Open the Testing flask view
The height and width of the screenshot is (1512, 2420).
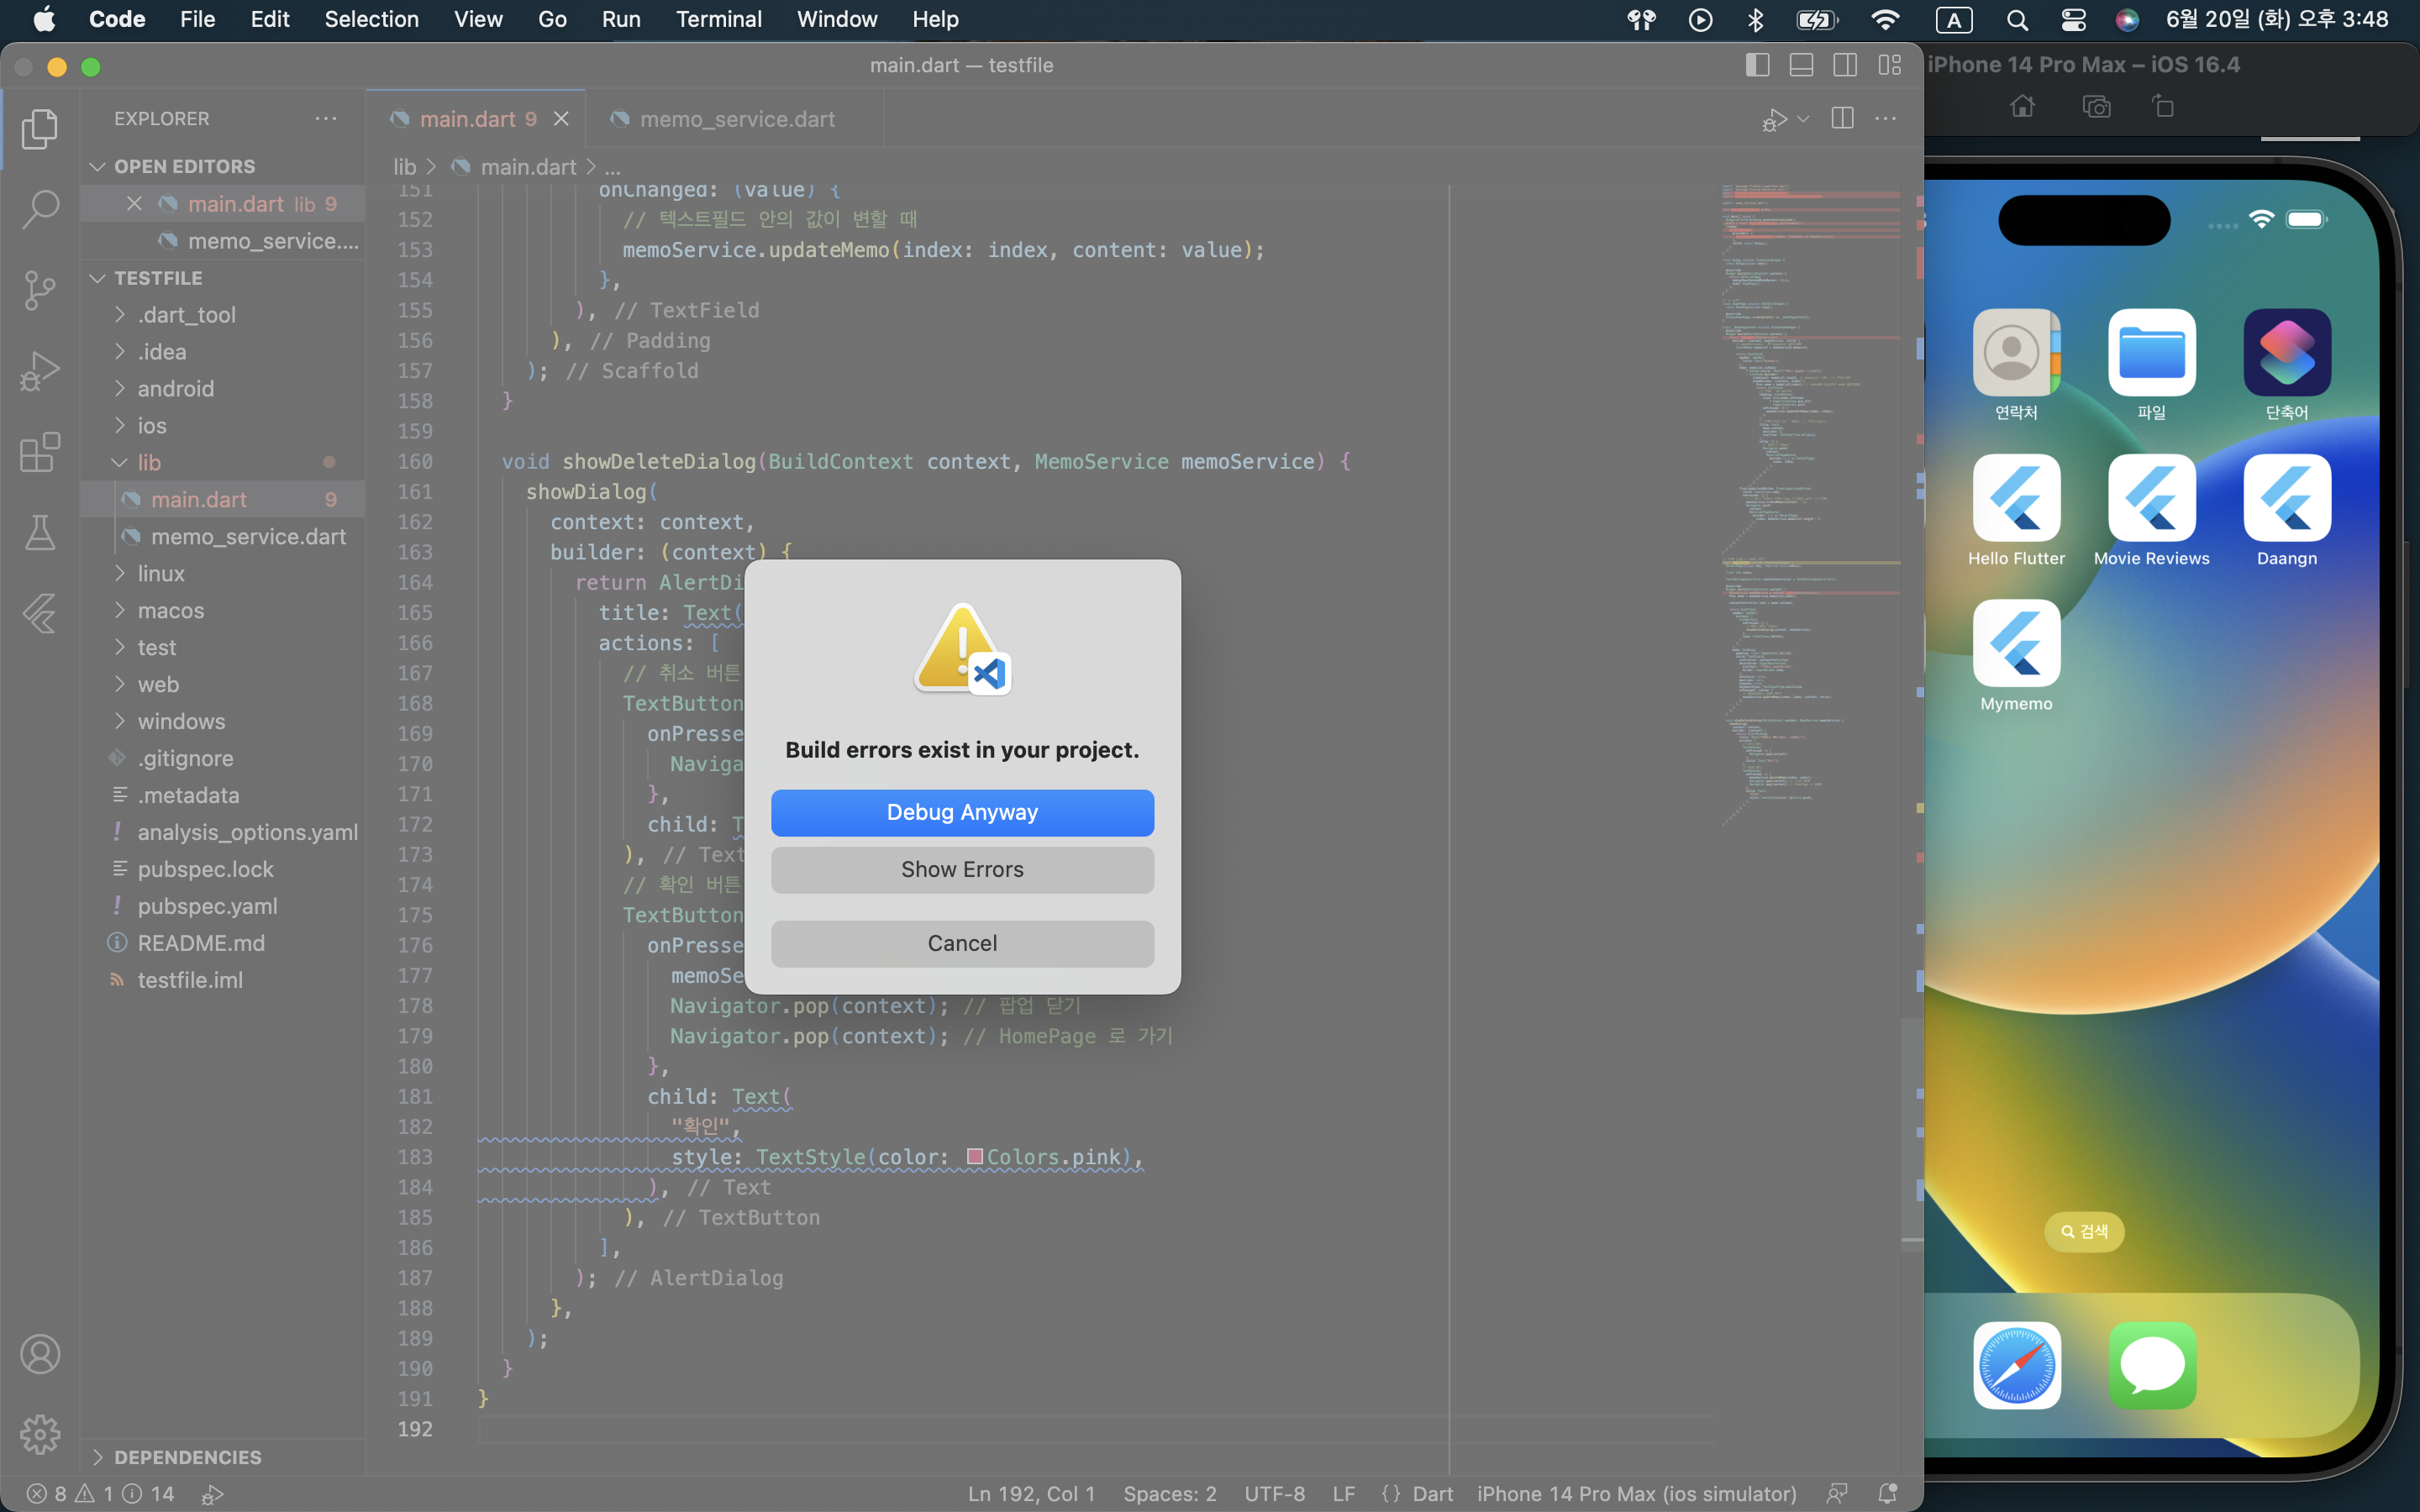[x=40, y=533]
